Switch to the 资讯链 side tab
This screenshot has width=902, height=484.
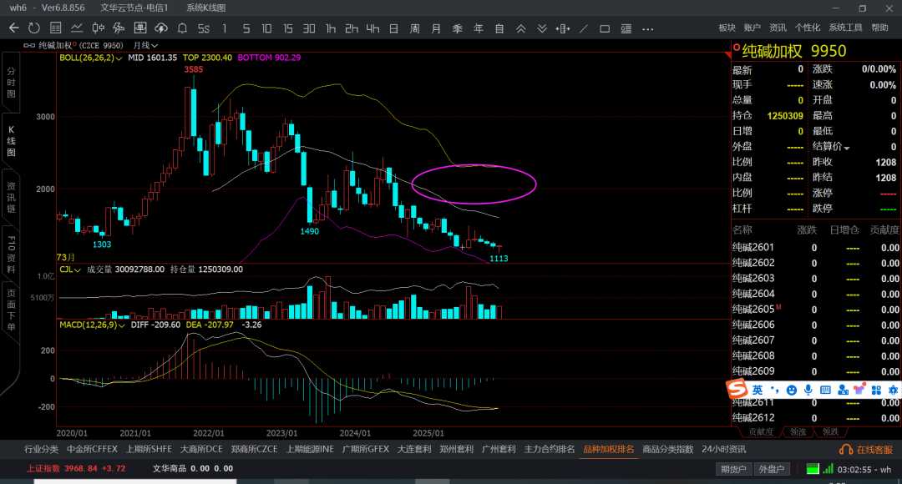point(11,199)
